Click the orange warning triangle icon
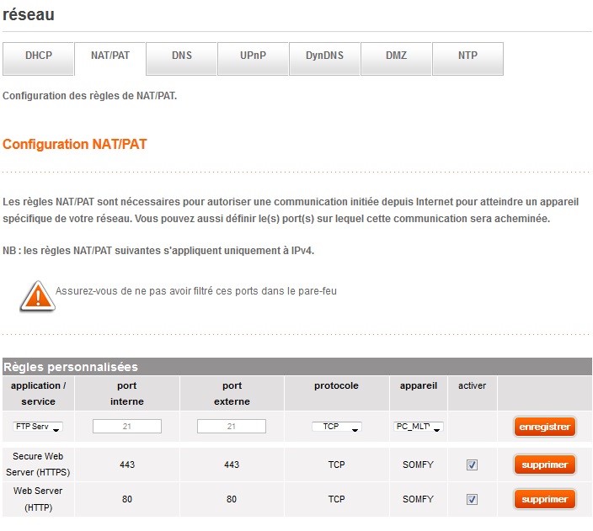 point(38,295)
